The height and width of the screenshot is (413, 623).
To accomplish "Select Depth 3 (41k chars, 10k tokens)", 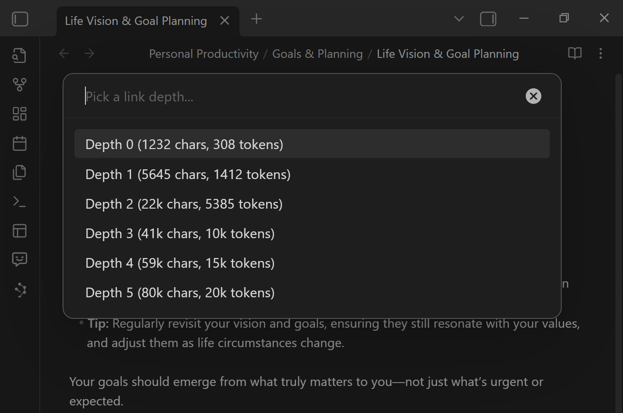I will click(x=180, y=233).
